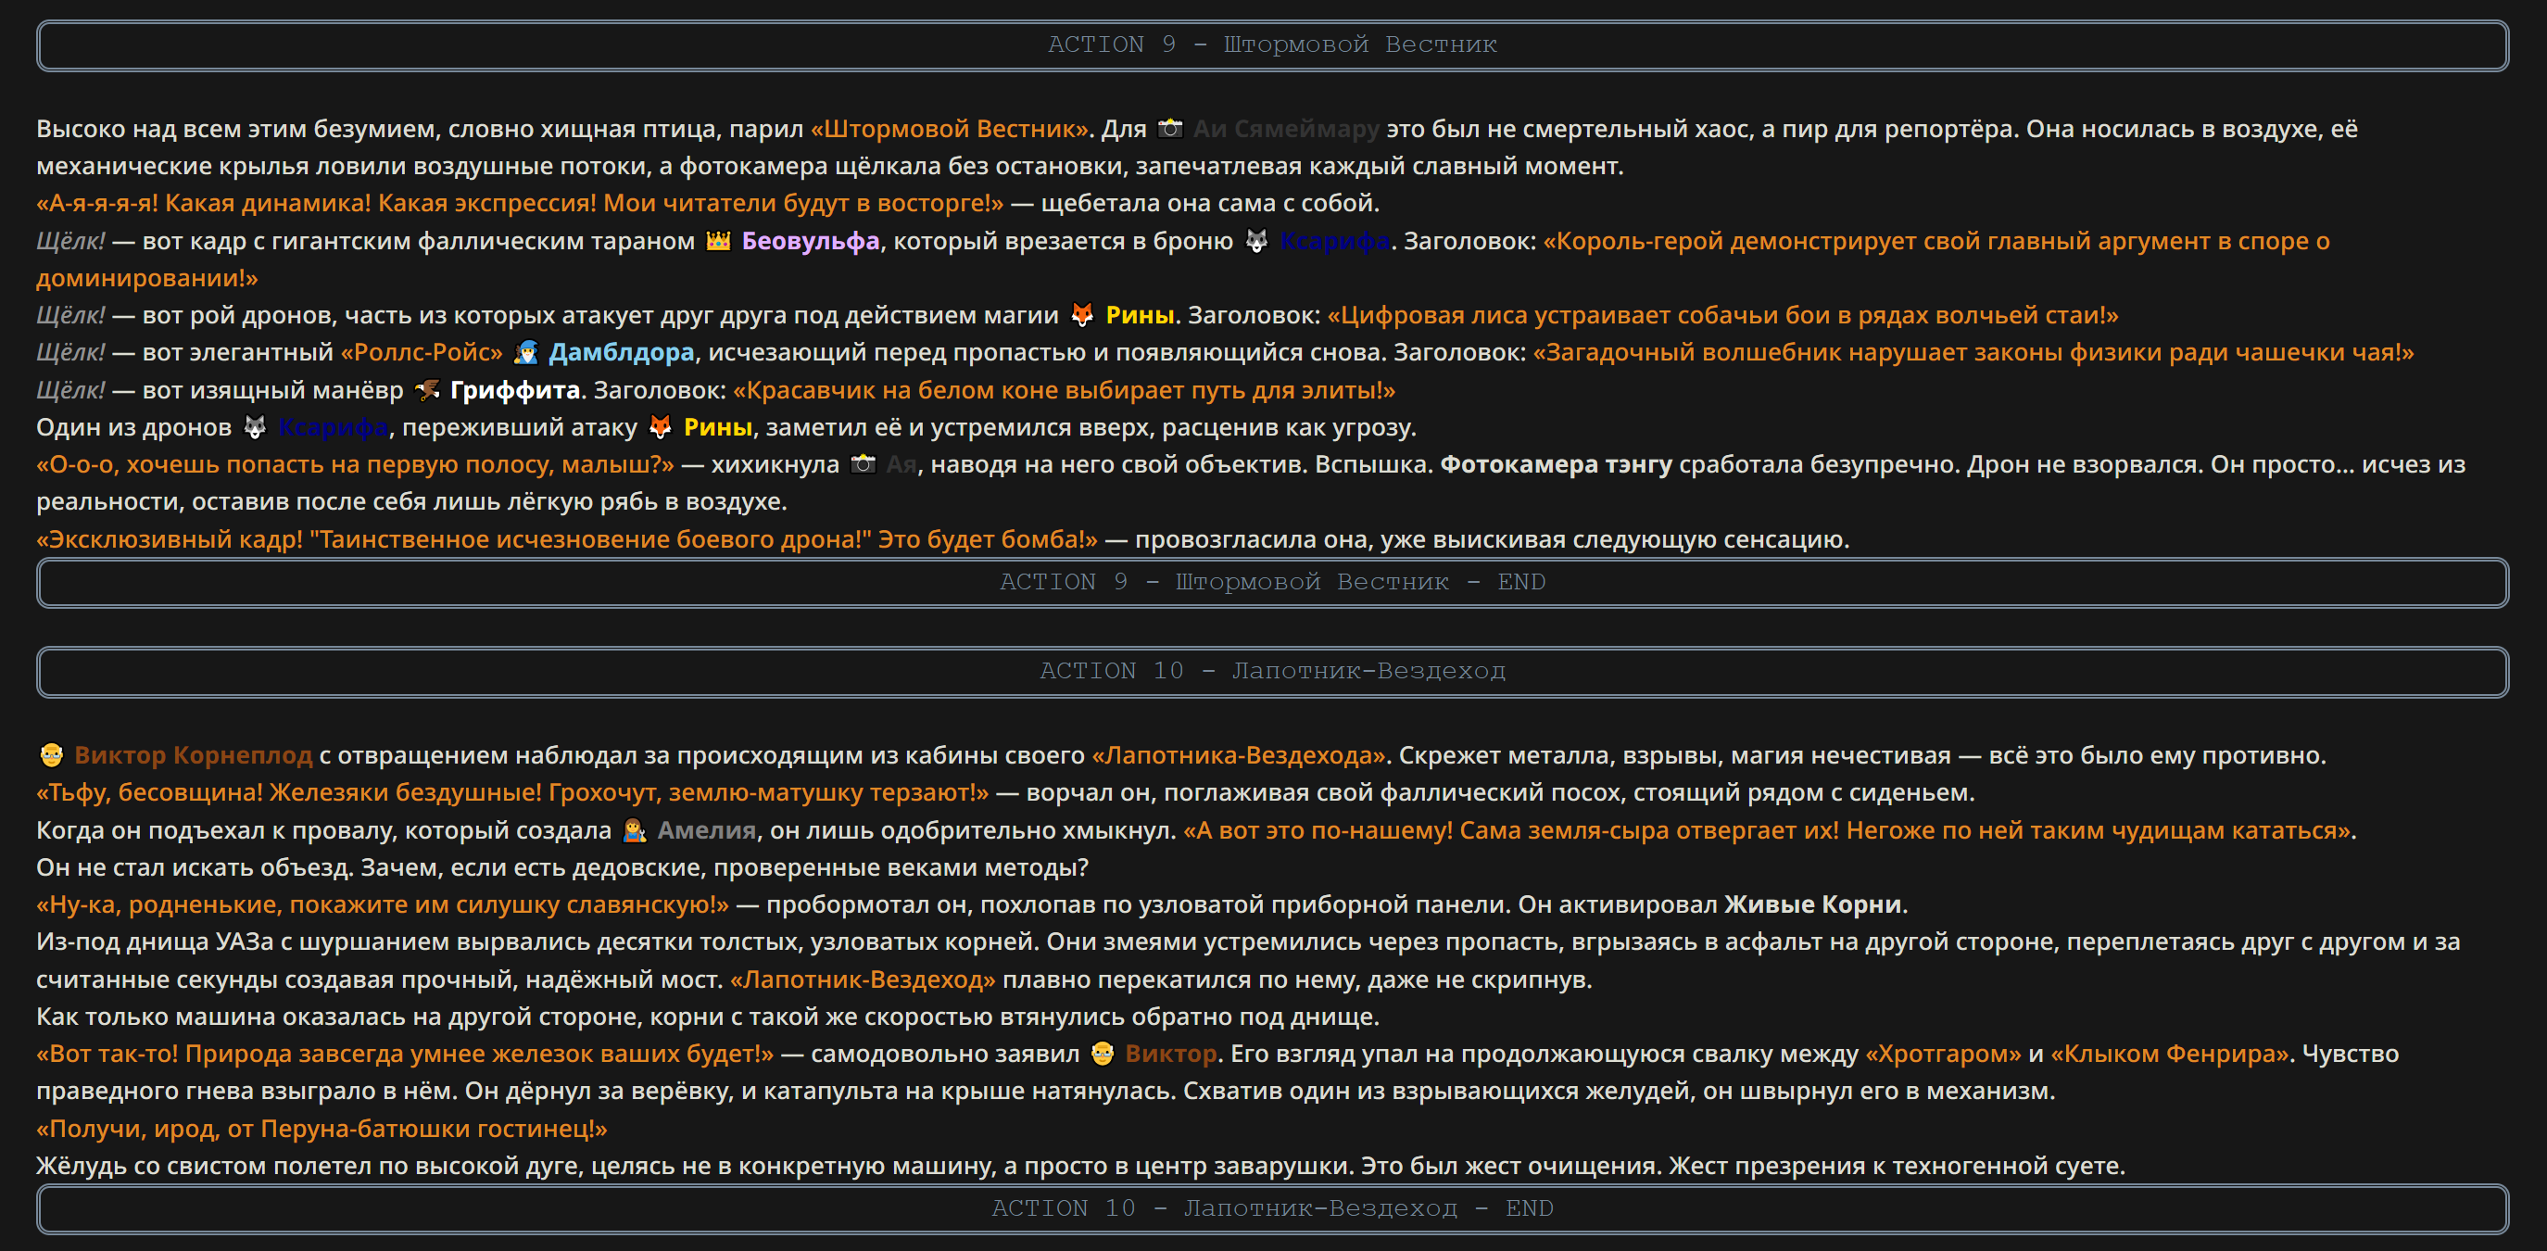Viewport: 2547px width, 1251px height.
Task: Click the orange text '«Лапотника-Вездехода»'
Action: 1239,755
